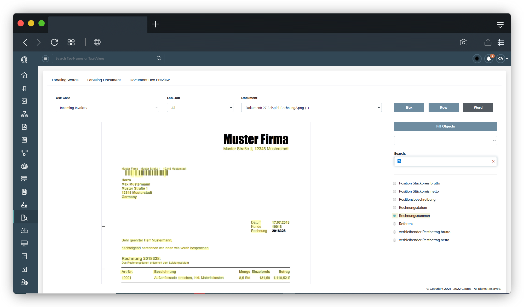Open the monitor icon in the sidebar

coord(24,244)
